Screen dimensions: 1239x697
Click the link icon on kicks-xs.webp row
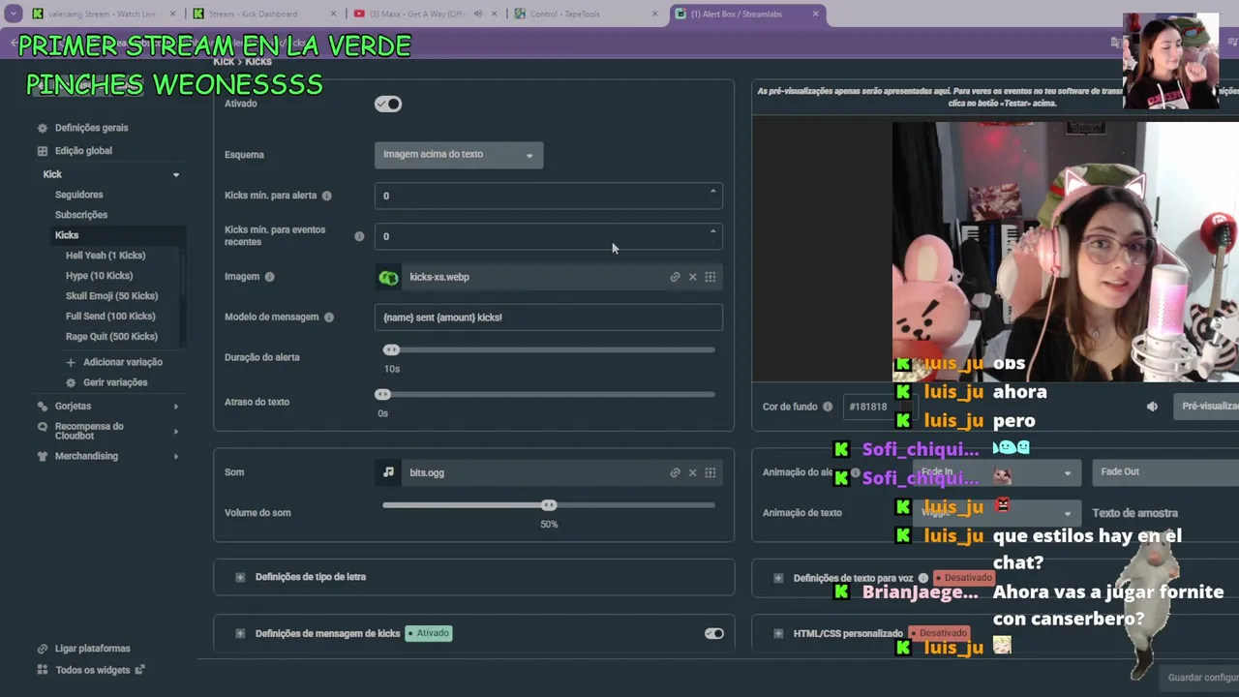click(x=675, y=277)
